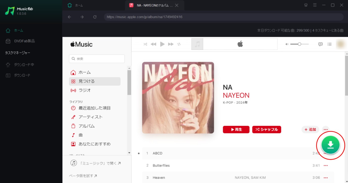Click the green download button
Image resolution: width=348 pixels, height=183 pixels.
[x=331, y=145]
